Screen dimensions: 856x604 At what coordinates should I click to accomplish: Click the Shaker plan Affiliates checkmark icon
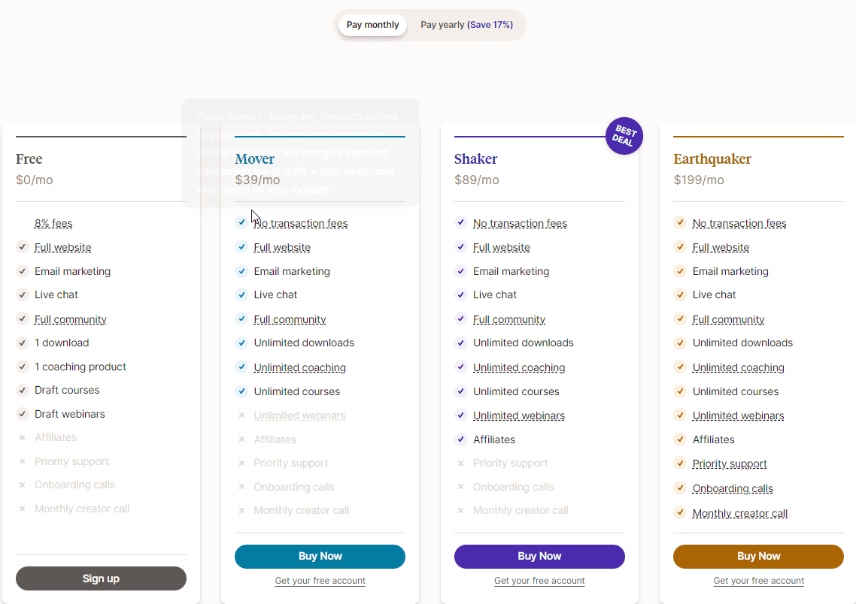(x=461, y=439)
